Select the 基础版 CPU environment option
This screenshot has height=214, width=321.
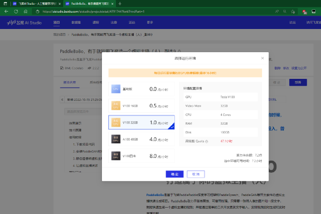pos(141,89)
